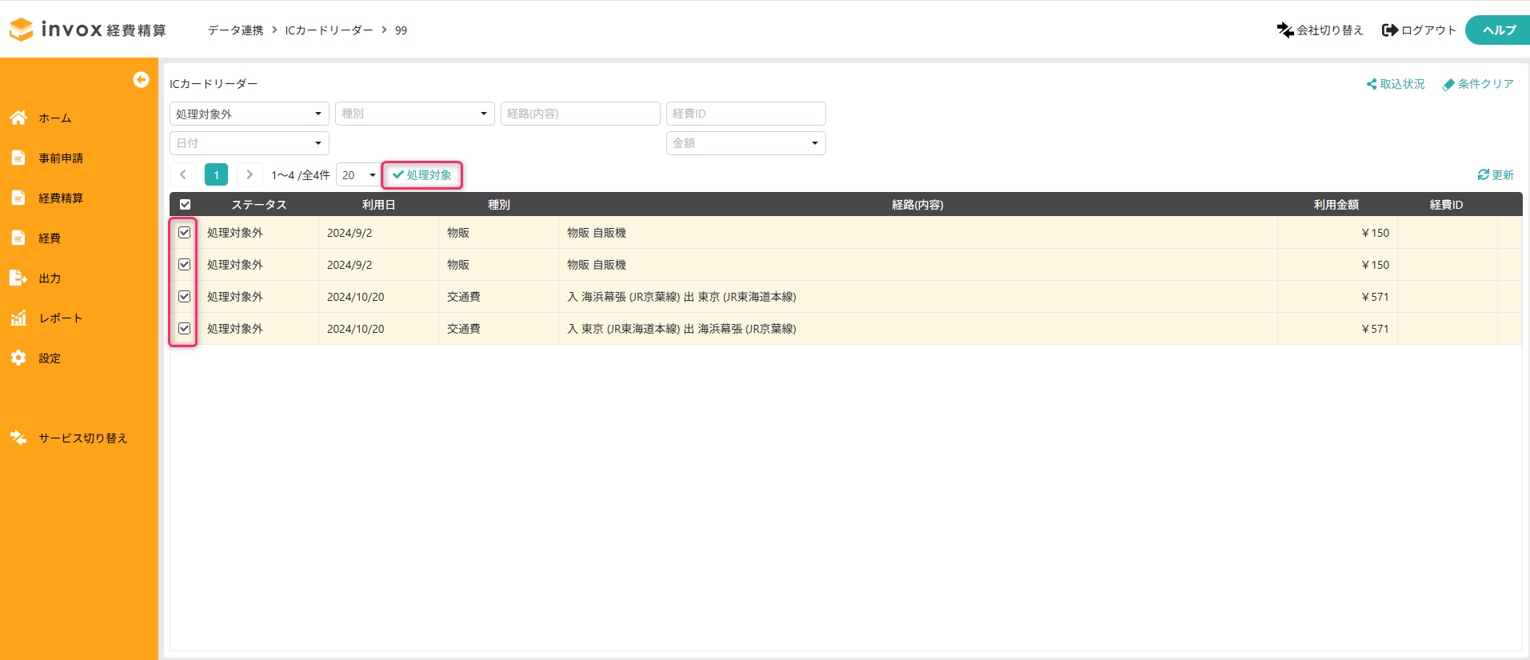Click the サービス切り替え swap icon
Screen dimensions: 1530x660
click(18, 438)
